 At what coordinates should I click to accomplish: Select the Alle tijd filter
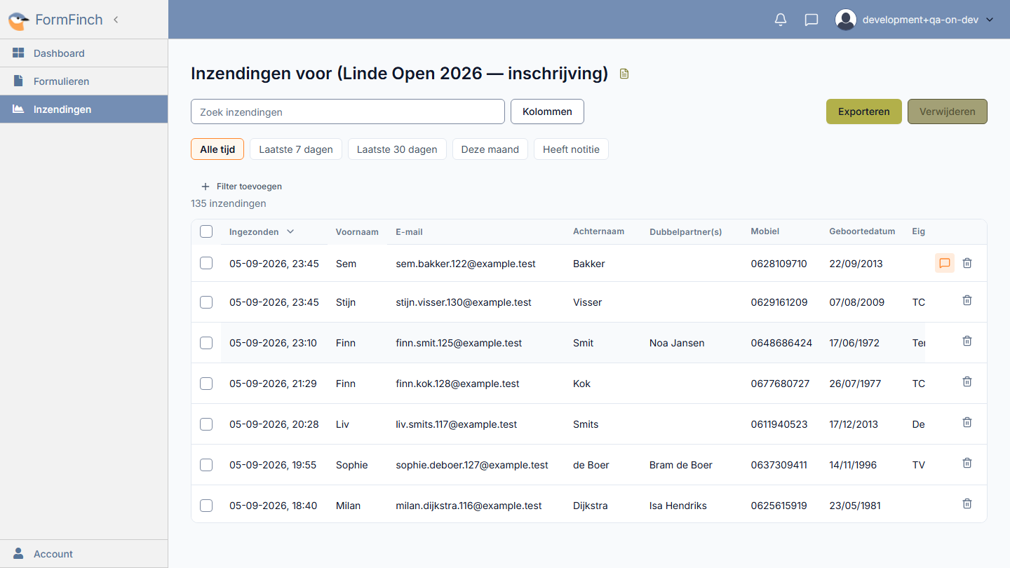[x=217, y=149]
